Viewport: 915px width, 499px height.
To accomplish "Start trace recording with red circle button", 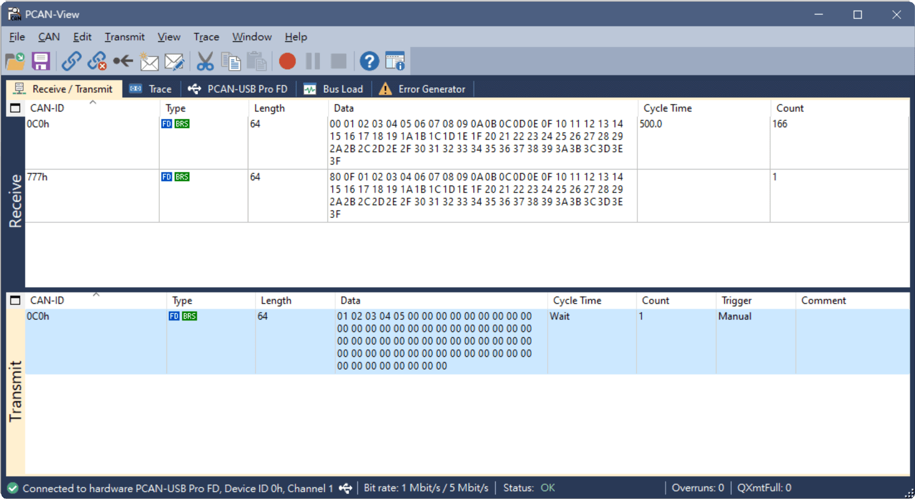I will (x=287, y=61).
